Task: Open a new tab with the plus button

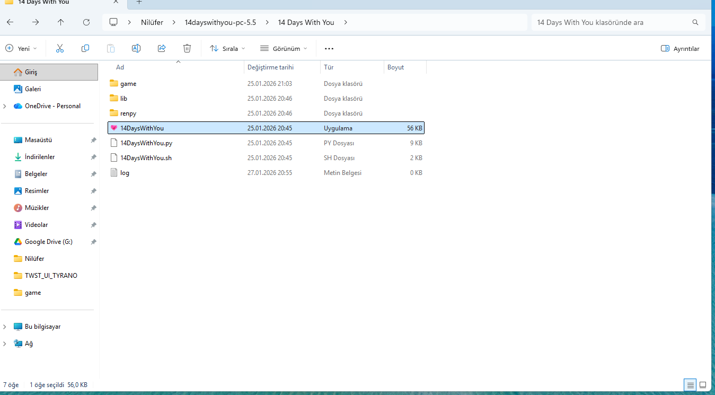Action: pyautogui.click(x=139, y=2)
